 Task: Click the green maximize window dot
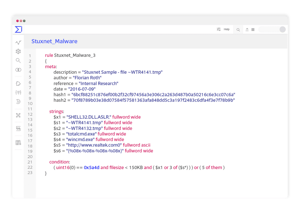click(x=24, y=21)
